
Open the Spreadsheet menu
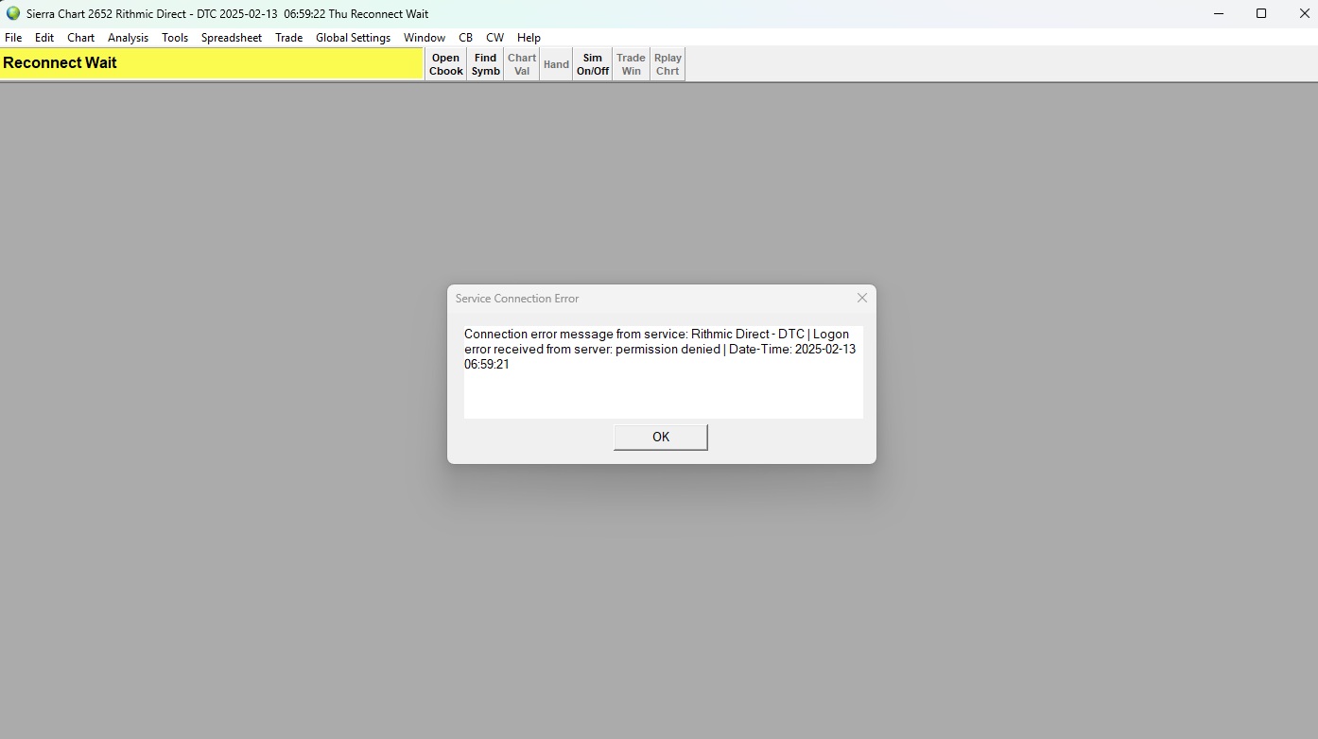pos(232,38)
